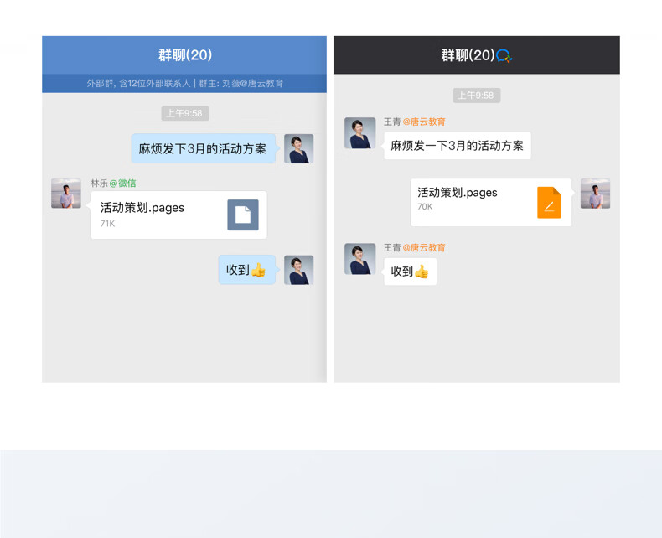Click 王青@唐云教育 above 收到 message
The image size is (662, 538).
point(414,247)
